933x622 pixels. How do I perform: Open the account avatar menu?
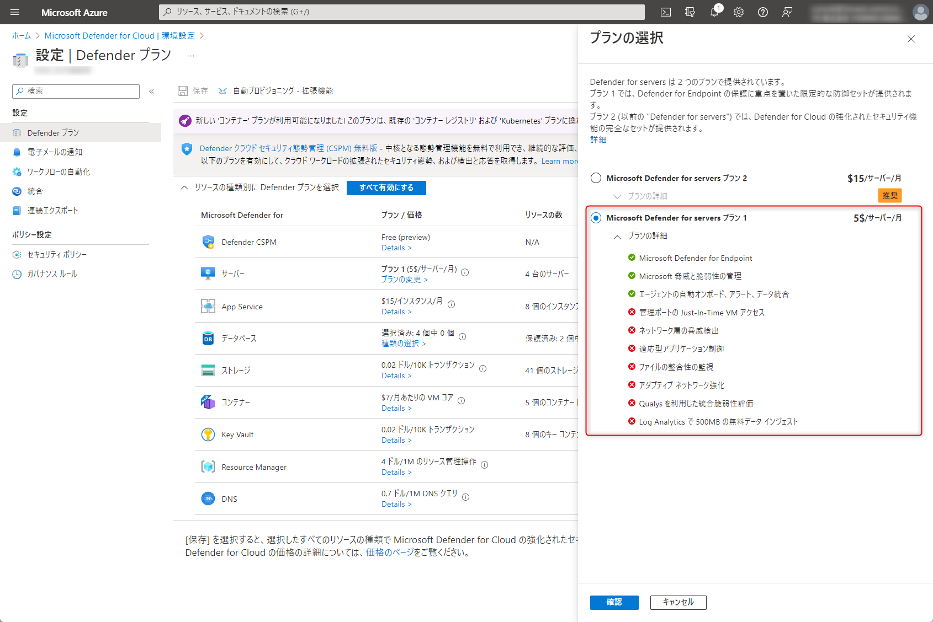[920, 12]
